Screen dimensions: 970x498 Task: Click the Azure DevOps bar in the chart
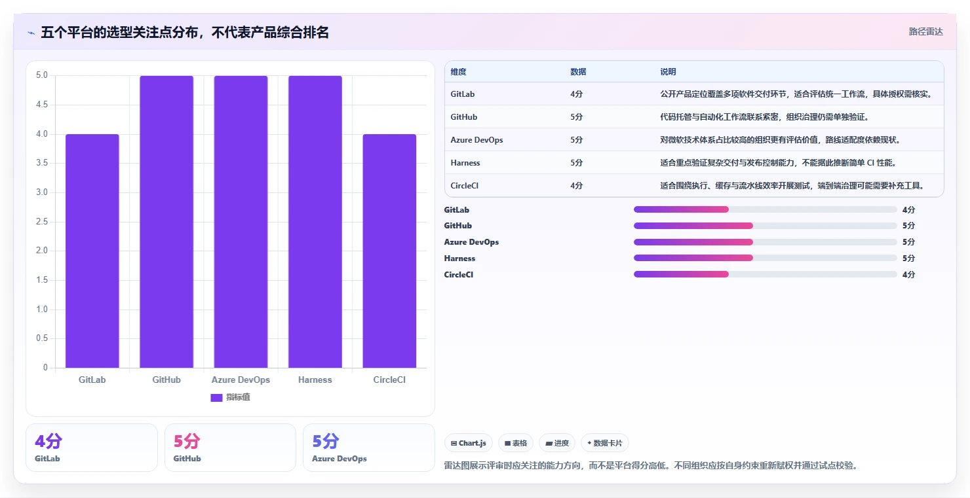(x=241, y=222)
